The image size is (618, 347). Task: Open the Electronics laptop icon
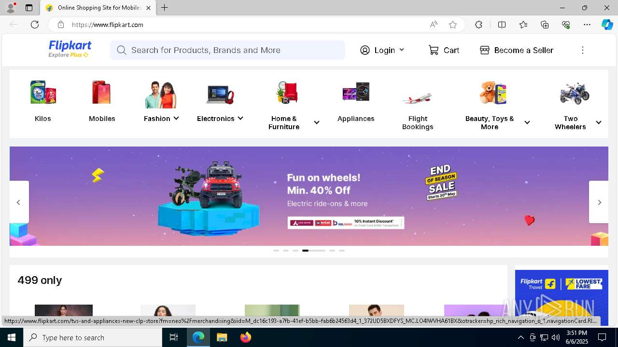pos(220,94)
